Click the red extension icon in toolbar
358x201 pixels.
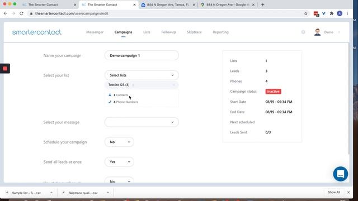click(x=316, y=13)
